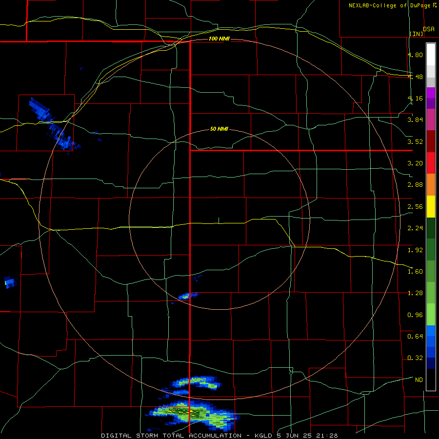Select the white swatch at the legend top
The height and width of the screenshot is (439, 439).
[431, 54]
